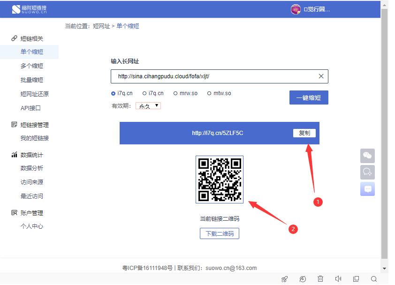Click into the long URL input field
Viewport: 395px width, 285px height.
click(220, 76)
